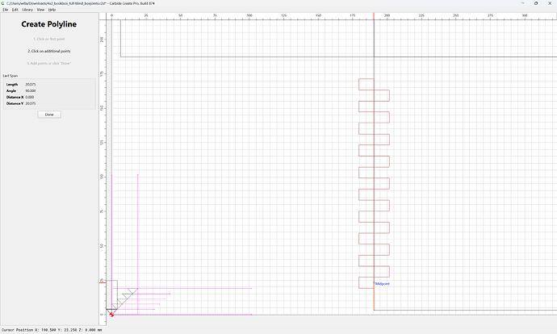The image size is (557, 334).
Task: Click the Length value 20.075
Action: click(x=31, y=85)
